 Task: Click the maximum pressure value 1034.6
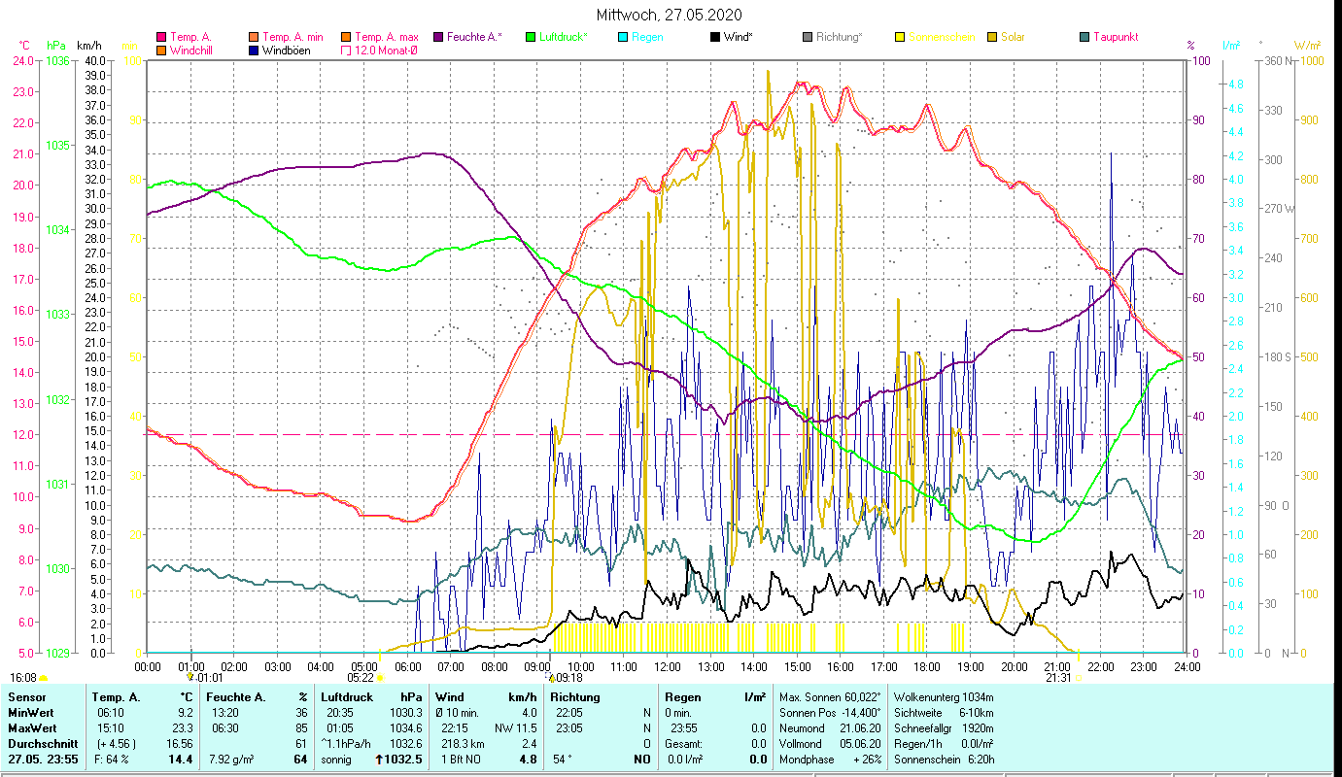(407, 727)
